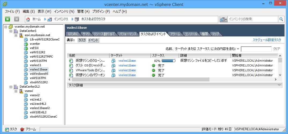This screenshot has height=134, width=288.
Task: Open vssles11base link in power-on row
Action: coord(127,75)
